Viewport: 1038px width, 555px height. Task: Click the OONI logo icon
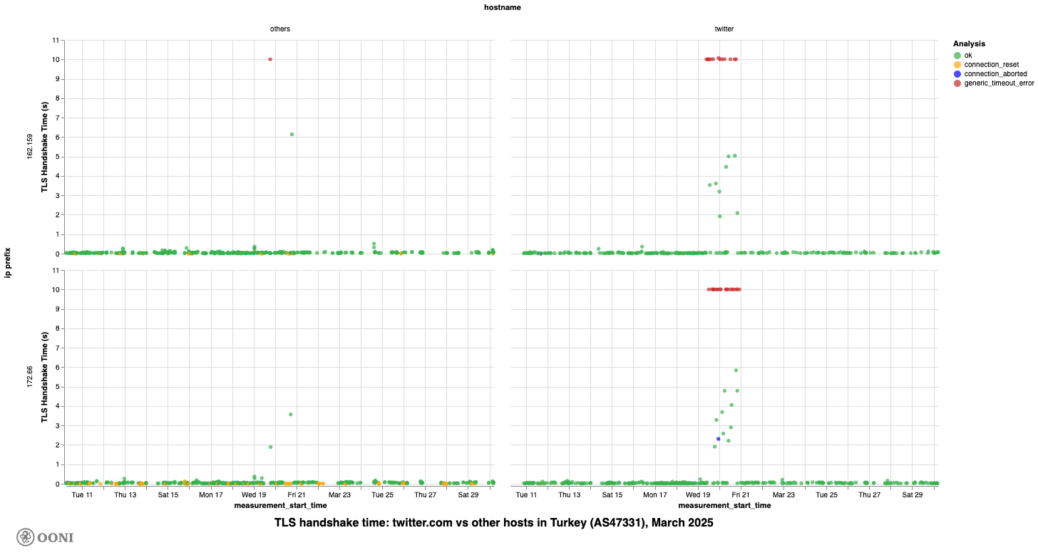coord(26,537)
